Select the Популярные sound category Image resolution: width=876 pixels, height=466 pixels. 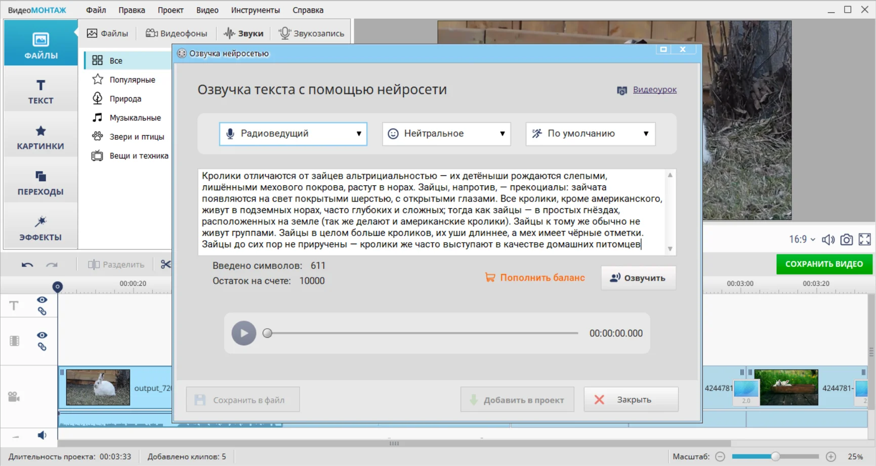(128, 80)
